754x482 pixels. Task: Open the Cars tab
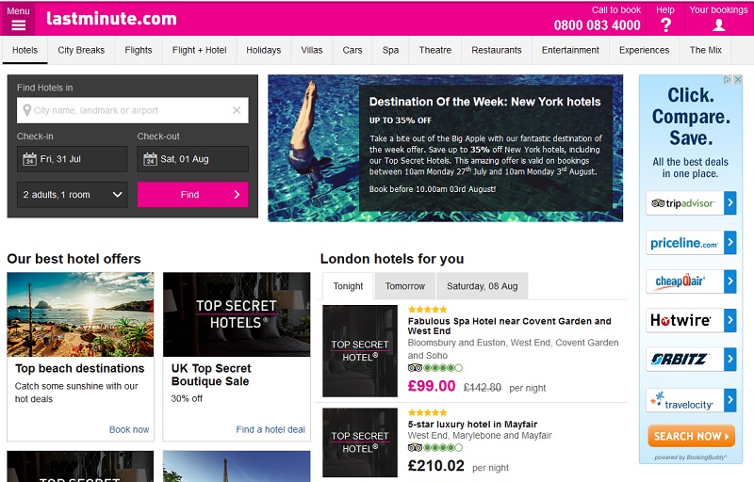click(352, 51)
